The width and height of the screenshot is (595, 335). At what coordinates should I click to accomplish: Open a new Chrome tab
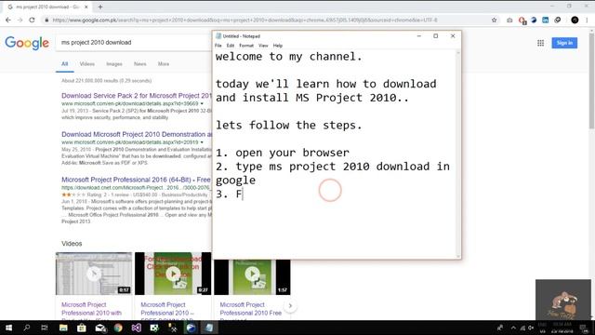(x=100, y=7)
